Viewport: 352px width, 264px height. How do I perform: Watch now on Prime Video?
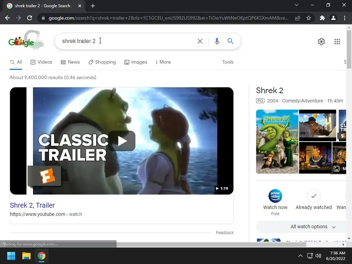click(x=275, y=203)
